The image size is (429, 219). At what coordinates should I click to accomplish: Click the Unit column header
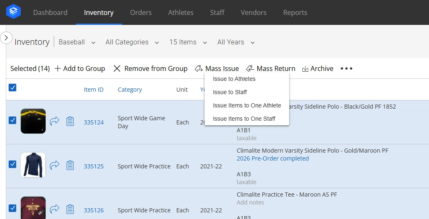click(x=182, y=90)
